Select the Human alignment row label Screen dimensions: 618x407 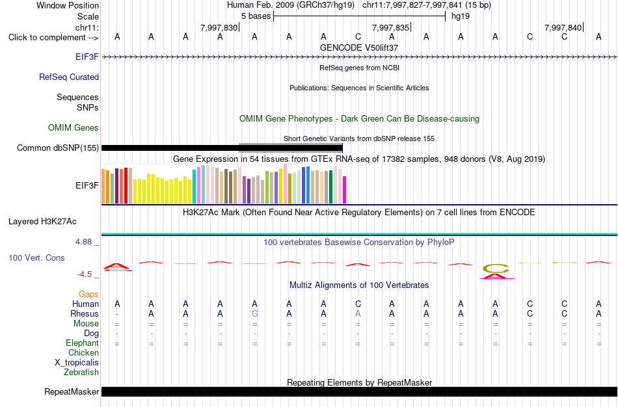(x=85, y=304)
